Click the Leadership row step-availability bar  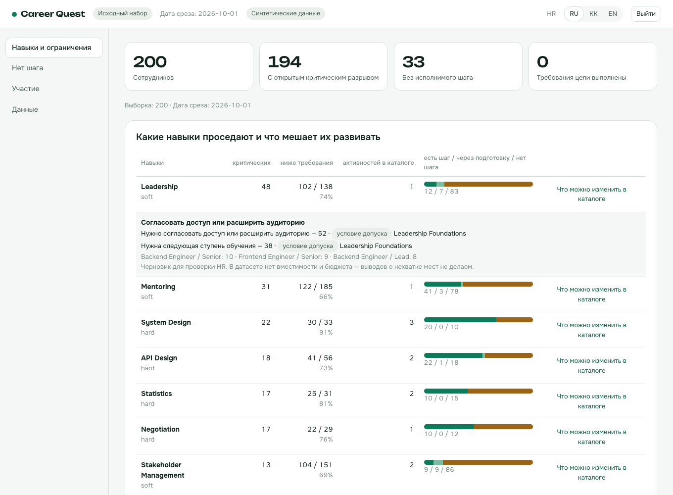[x=479, y=184]
